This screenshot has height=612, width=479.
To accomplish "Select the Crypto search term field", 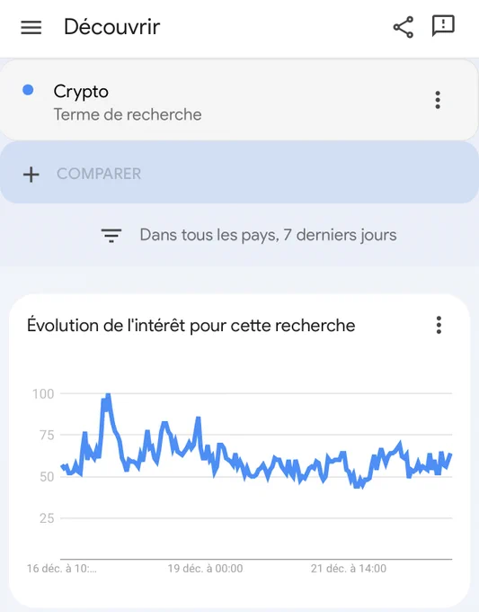I will coord(239,100).
